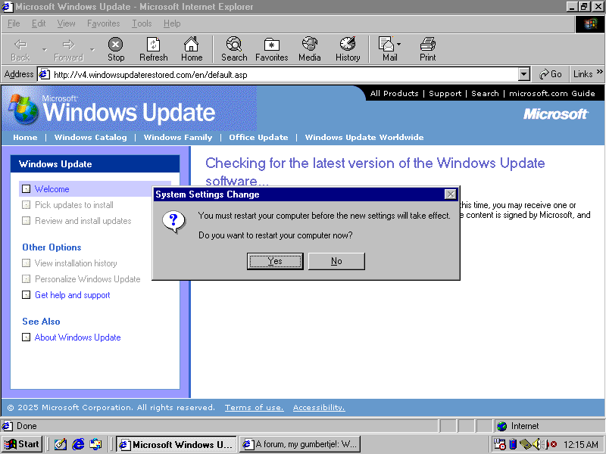Open the Tools menu
The image size is (606, 454).
[x=142, y=23]
